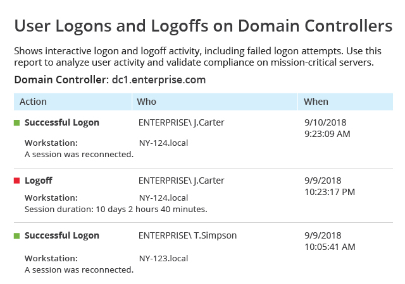Click the report title User Logons and Logoffs
Viewport: 405px width, 284px height.
click(203, 26)
